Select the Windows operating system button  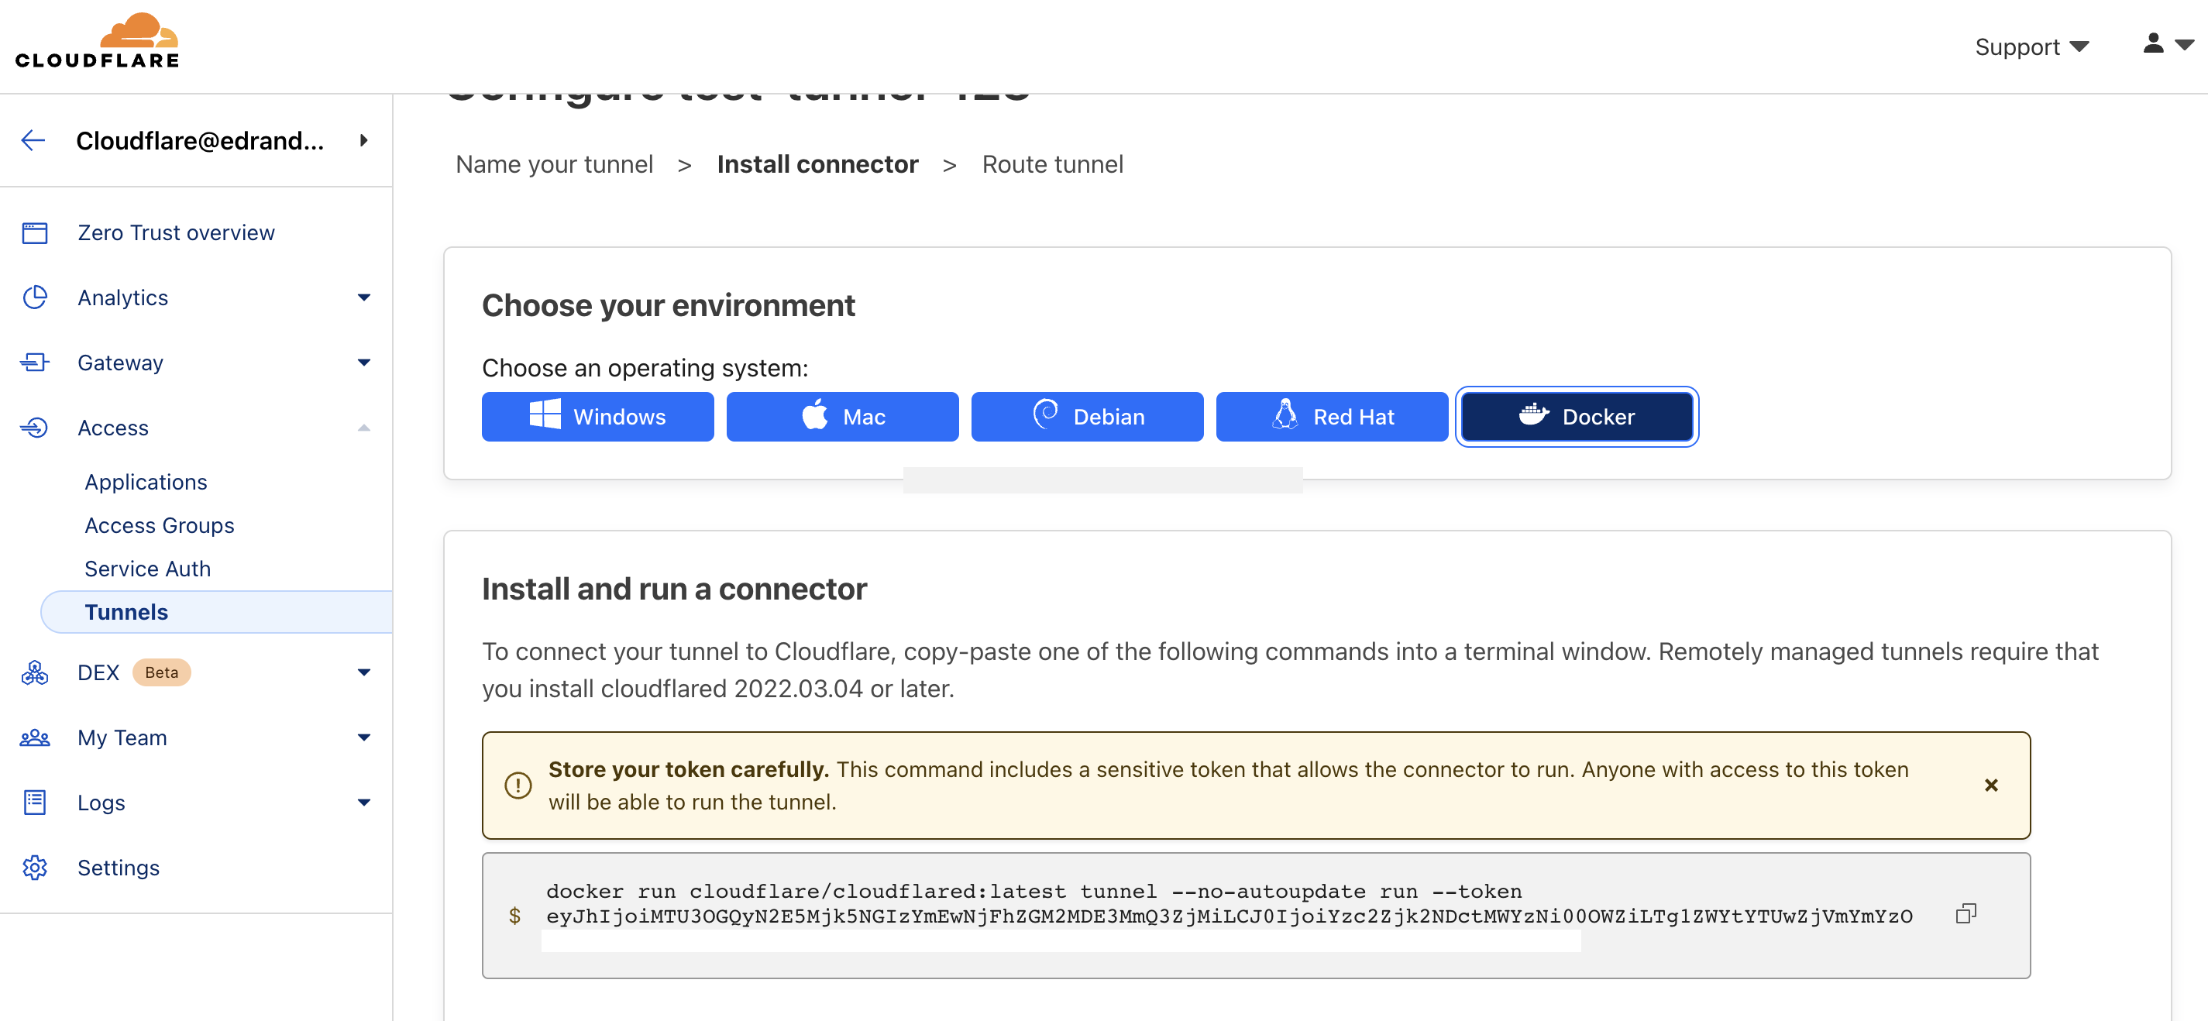click(x=597, y=417)
